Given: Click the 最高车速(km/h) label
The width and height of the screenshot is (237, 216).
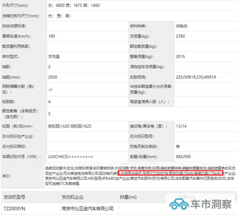Looking at the screenshot, I should coord(16,36).
